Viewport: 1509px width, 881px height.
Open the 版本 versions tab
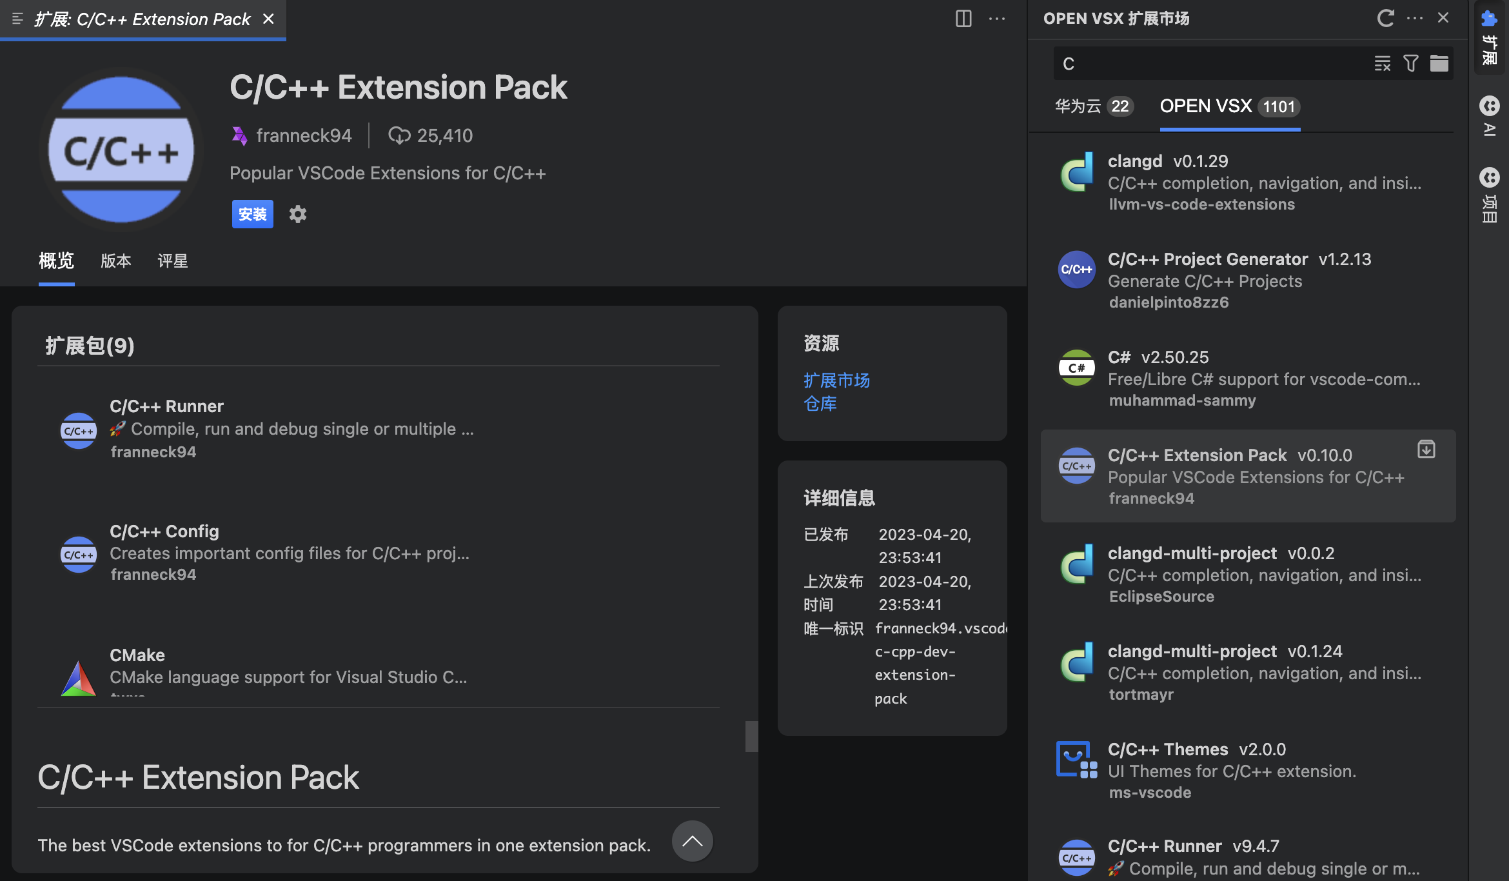coord(116,261)
